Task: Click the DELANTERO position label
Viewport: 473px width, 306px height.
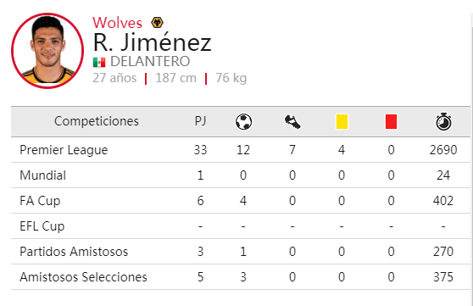Action: tap(150, 62)
